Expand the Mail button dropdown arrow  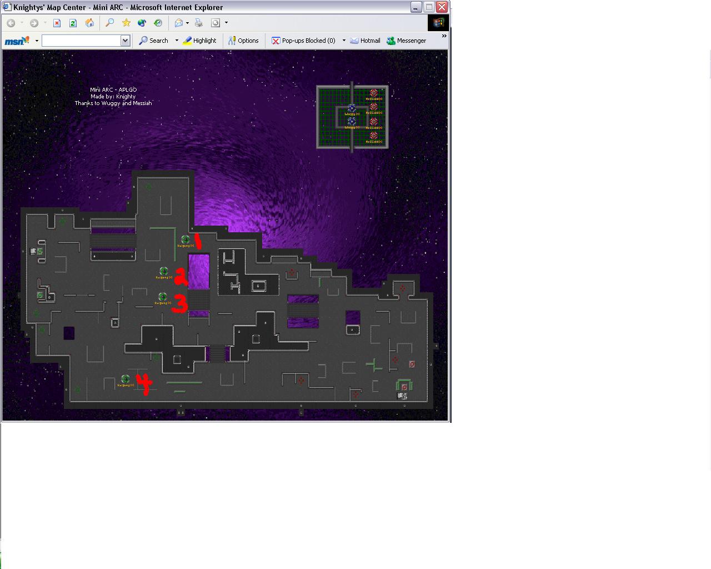pos(187,23)
